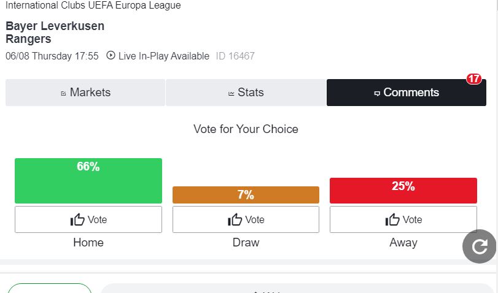Viewport: 498px width, 293px height.
Task: Open the red 17 comments badge
Action: pyautogui.click(x=474, y=78)
